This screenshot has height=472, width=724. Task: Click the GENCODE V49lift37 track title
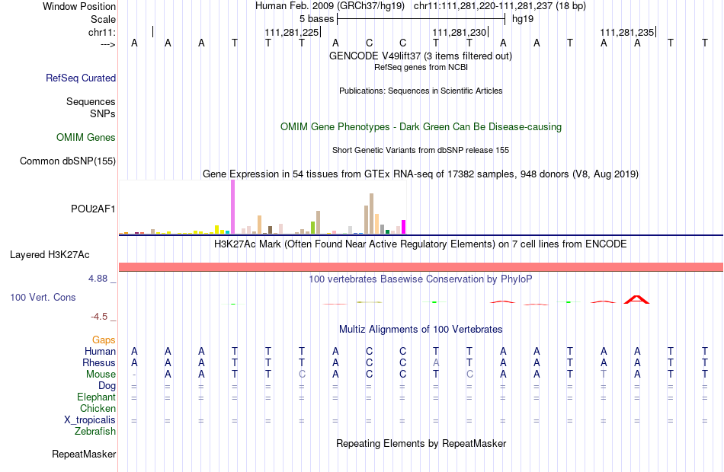[x=421, y=56]
